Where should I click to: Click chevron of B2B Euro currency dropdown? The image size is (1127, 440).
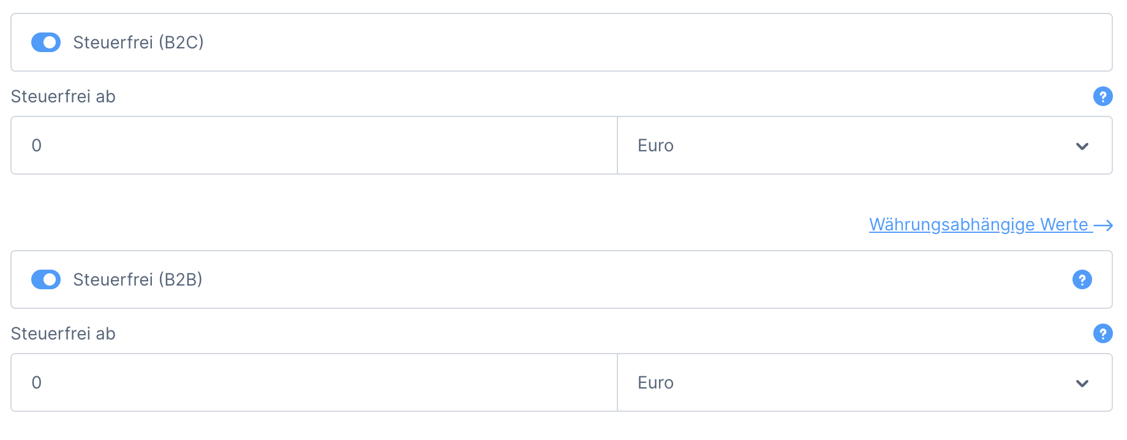click(1082, 383)
